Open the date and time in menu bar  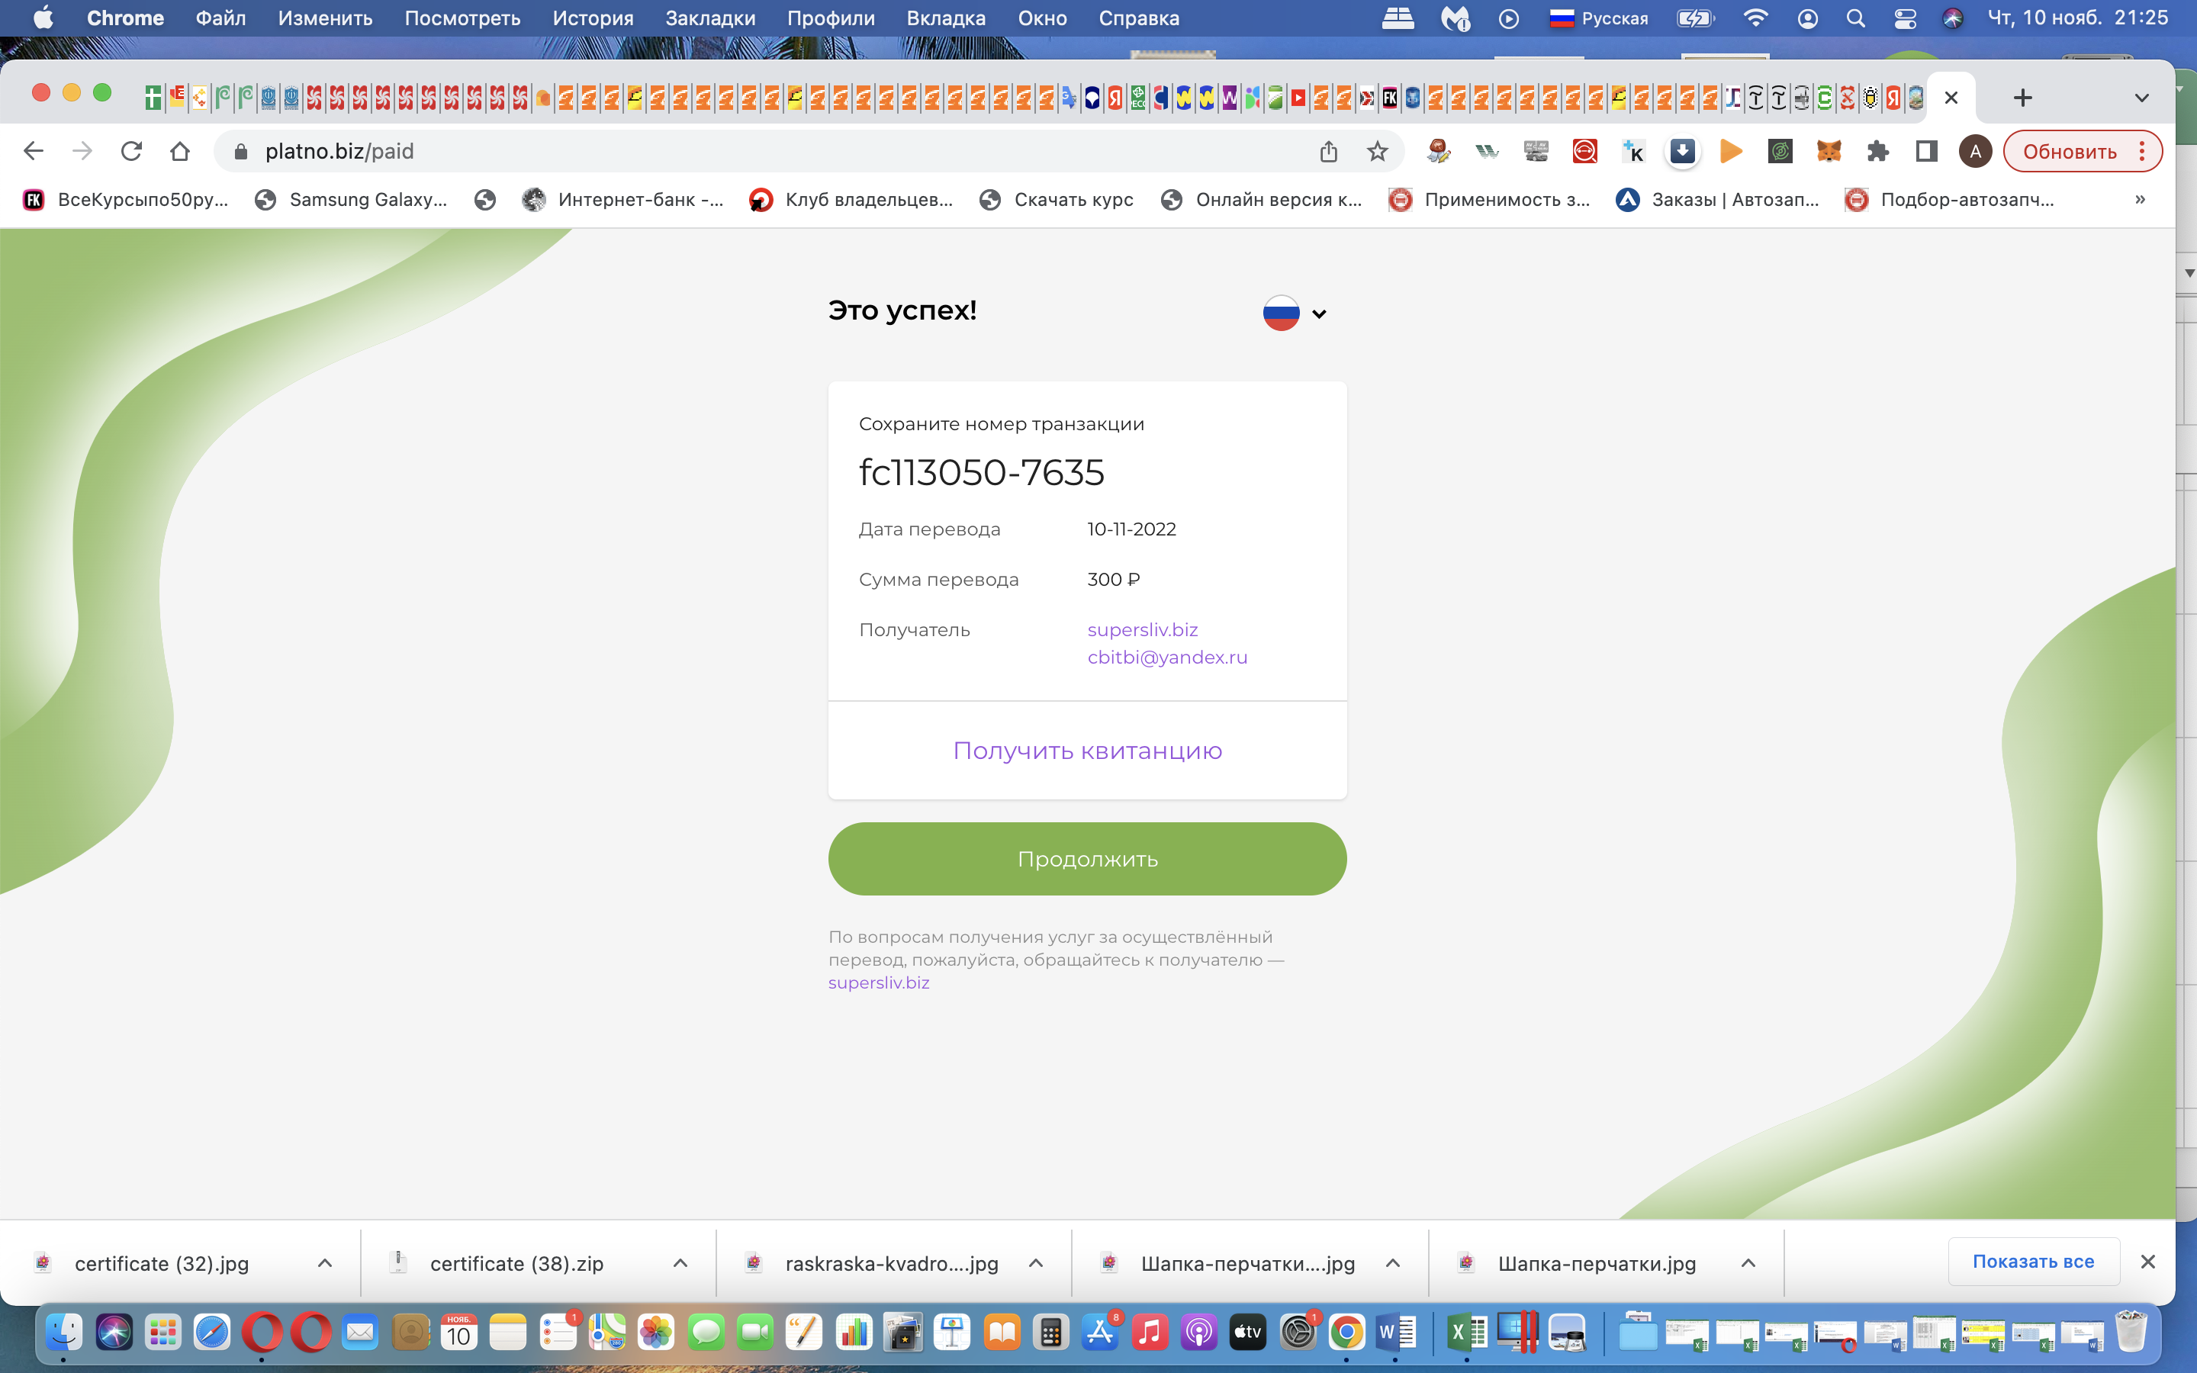point(2078,18)
